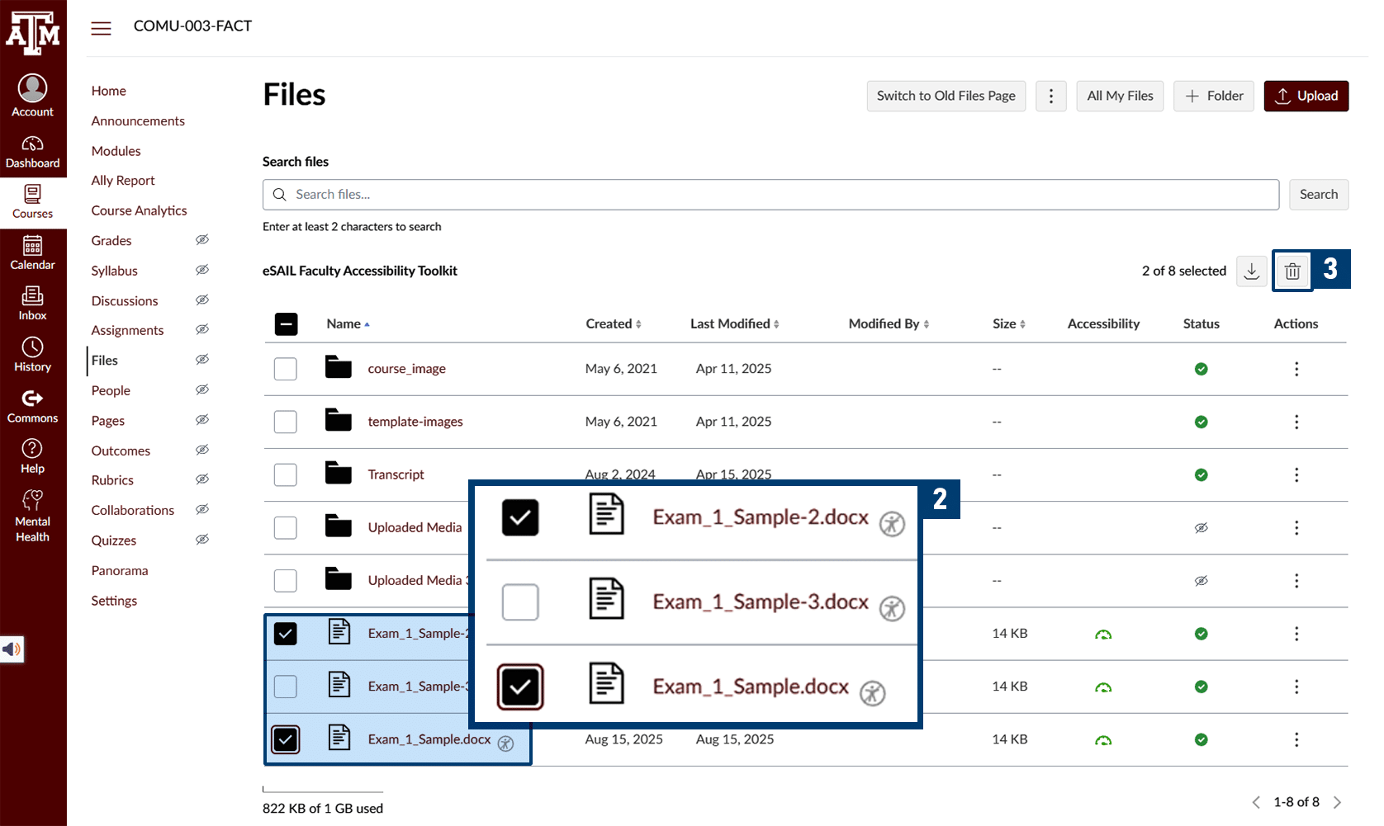Open the Ally Report from the course menu
Image resolution: width=1384 pixels, height=826 pixels.
[122, 180]
